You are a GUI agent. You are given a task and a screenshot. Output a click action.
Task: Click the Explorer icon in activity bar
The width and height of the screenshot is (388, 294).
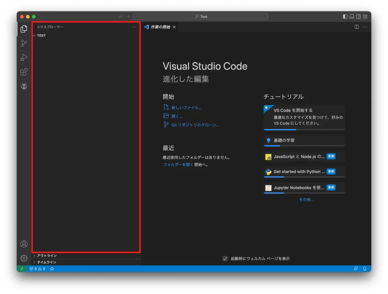pyautogui.click(x=23, y=28)
